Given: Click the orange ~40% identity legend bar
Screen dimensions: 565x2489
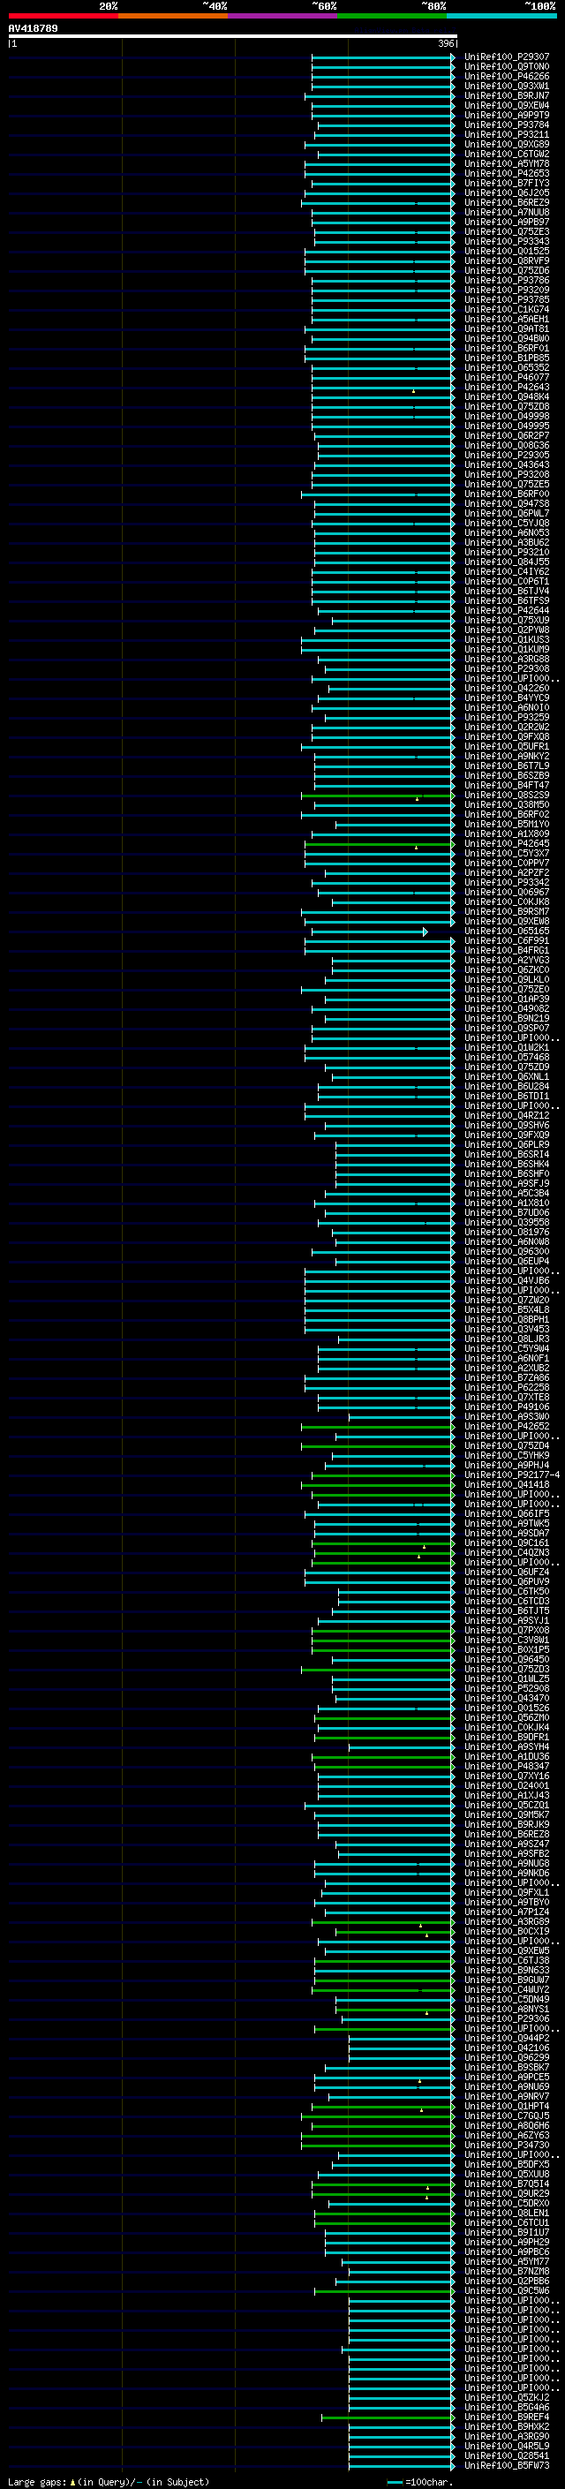Looking at the screenshot, I should (173, 16).
